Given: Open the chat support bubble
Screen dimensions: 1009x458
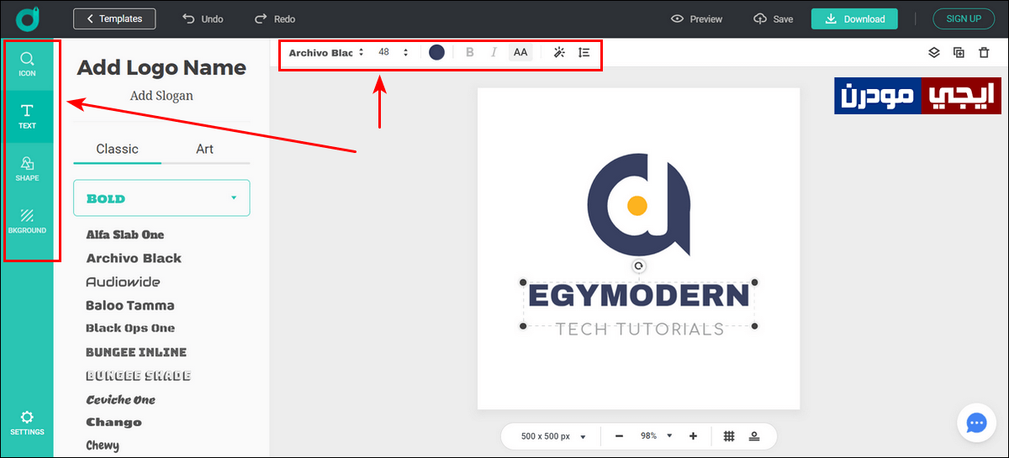Looking at the screenshot, I should click(976, 423).
